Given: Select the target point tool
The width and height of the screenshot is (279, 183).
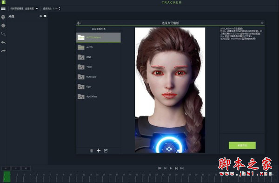Looking at the screenshot, I should [x=3, y=26].
